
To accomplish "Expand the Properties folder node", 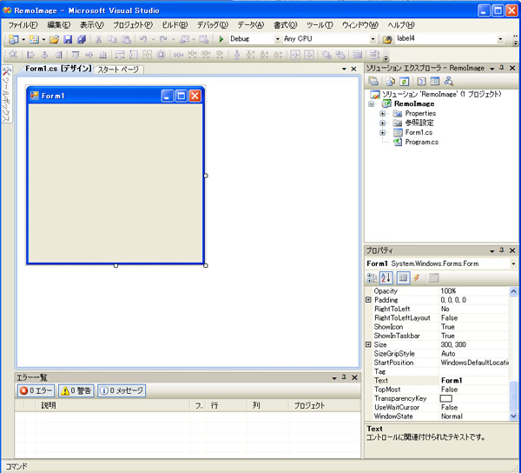I will click(x=382, y=113).
